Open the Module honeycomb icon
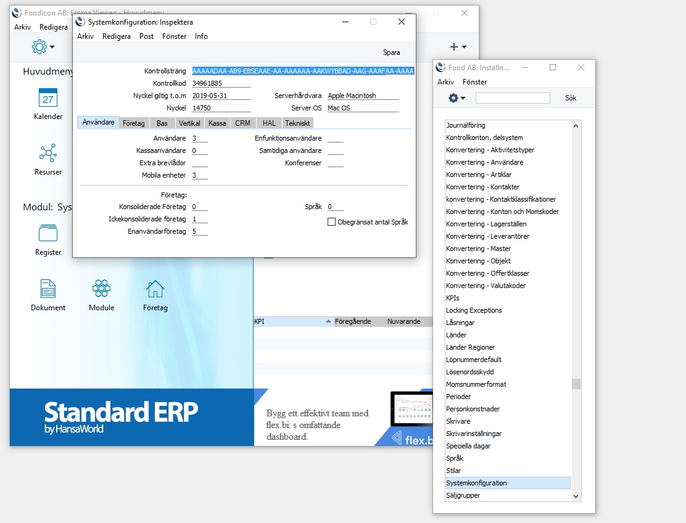686x523 pixels. click(102, 289)
